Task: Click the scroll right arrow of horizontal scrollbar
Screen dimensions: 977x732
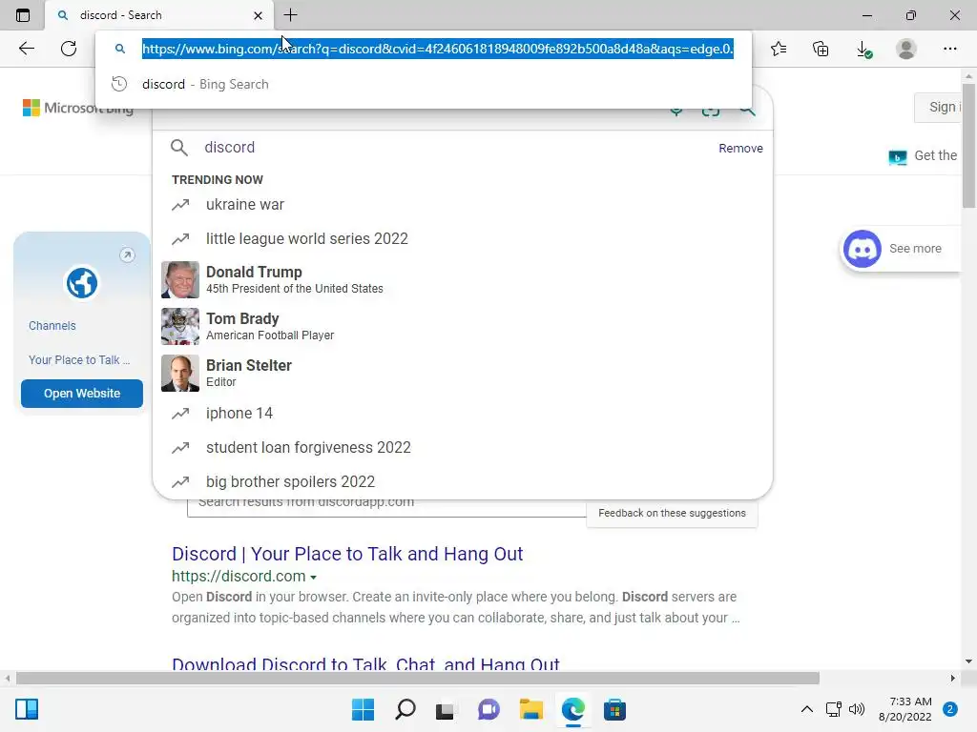Action: (952, 678)
